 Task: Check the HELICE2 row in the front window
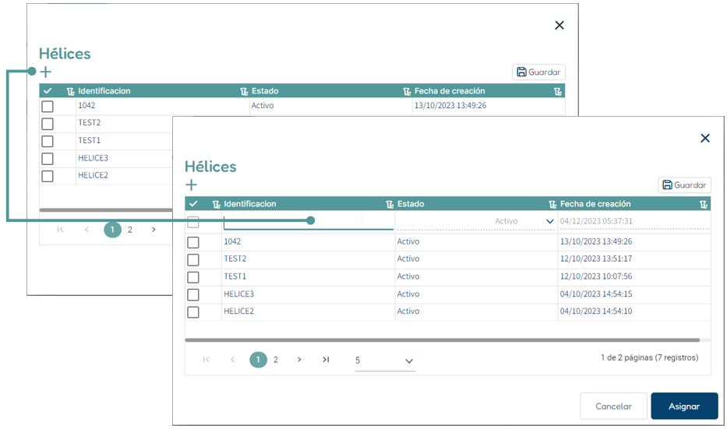(193, 312)
